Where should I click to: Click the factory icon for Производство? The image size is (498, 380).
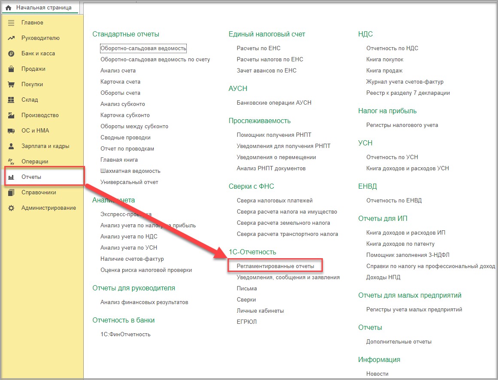coord(11,115)
